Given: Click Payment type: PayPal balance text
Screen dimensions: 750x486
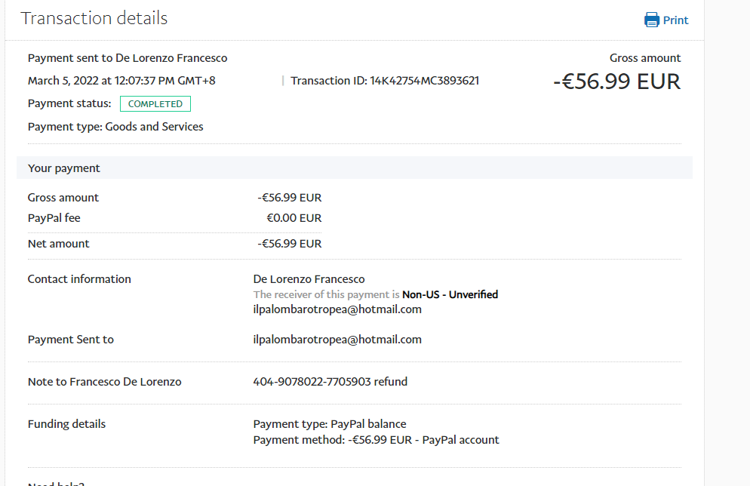Looking at the screenshot, I should click(330, 424).
